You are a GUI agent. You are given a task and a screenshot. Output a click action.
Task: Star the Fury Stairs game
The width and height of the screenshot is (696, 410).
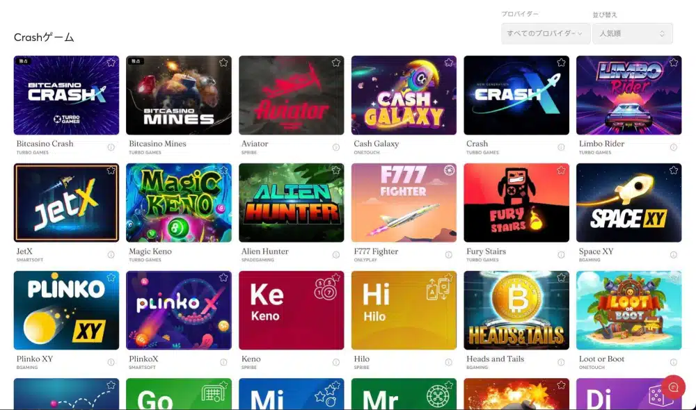(561, 170)
